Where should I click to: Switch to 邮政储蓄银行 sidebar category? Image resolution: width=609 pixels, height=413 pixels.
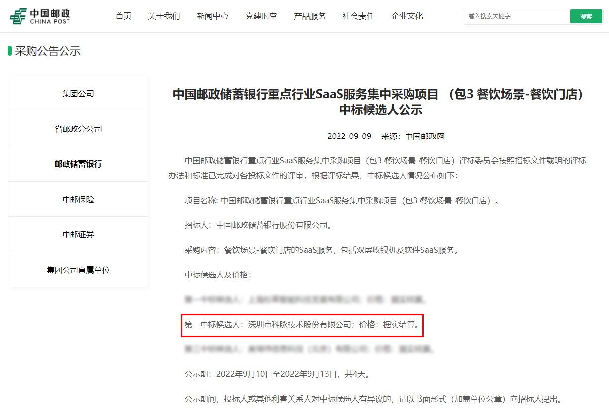pyautogui.click(x=78, y=164)
